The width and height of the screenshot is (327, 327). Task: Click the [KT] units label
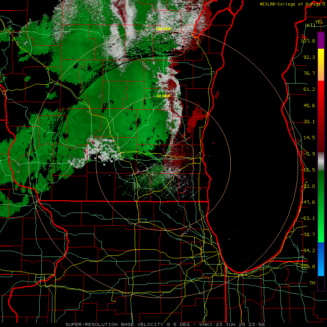pos(310,25)
